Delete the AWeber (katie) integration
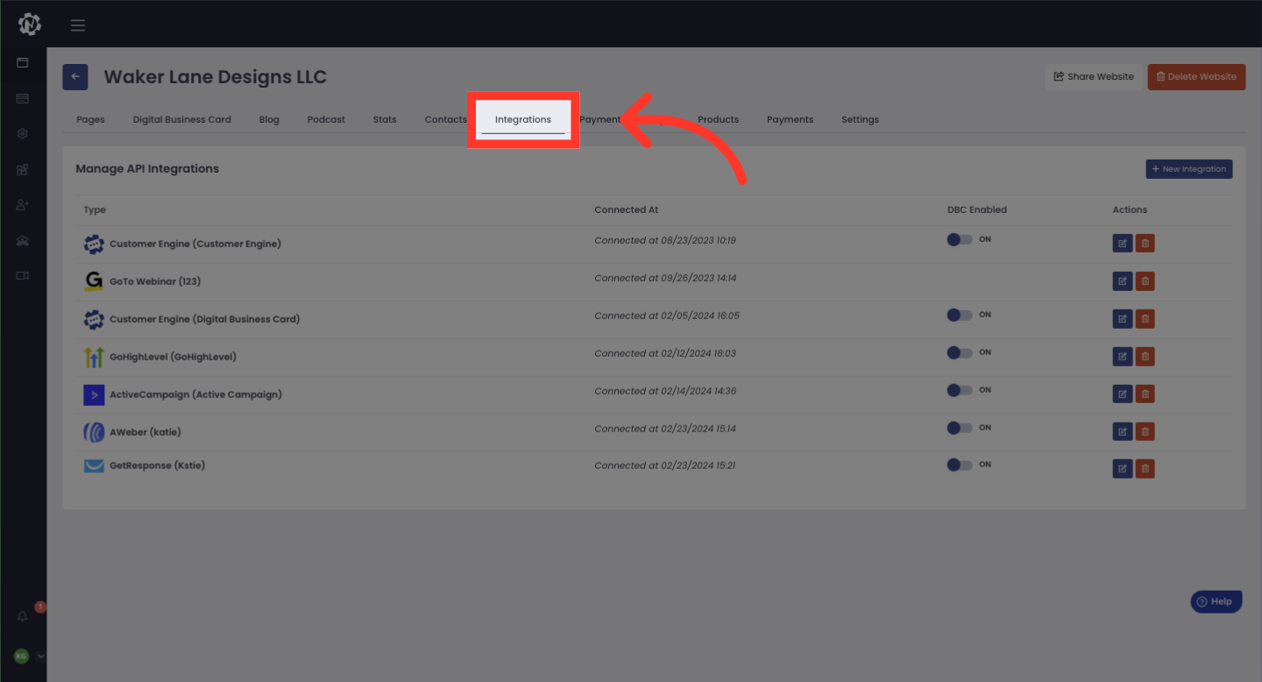 point(1145,432)
